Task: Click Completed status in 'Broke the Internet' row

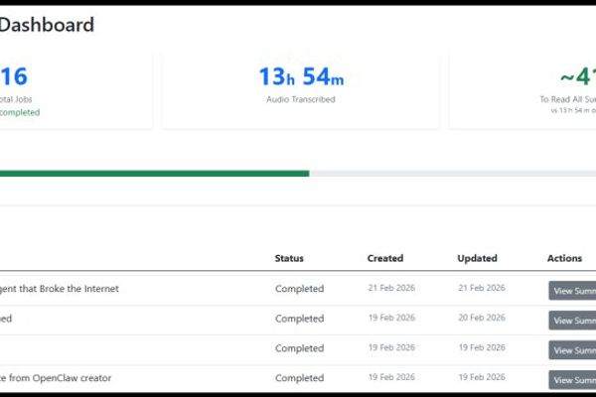Action: pos(300,289)
